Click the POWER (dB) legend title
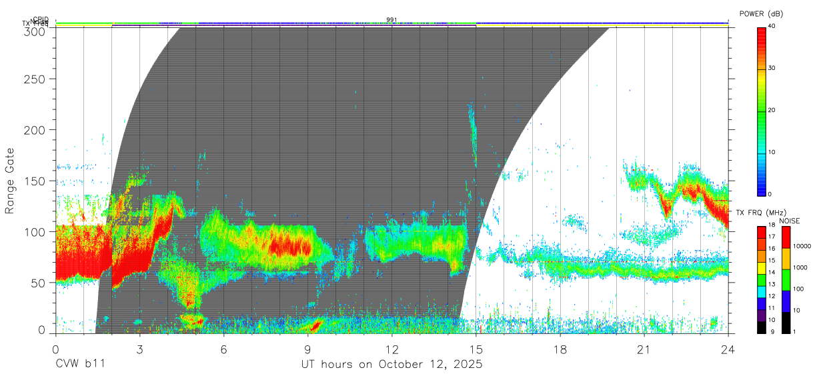819x378 pixels. tap(760, 13)
